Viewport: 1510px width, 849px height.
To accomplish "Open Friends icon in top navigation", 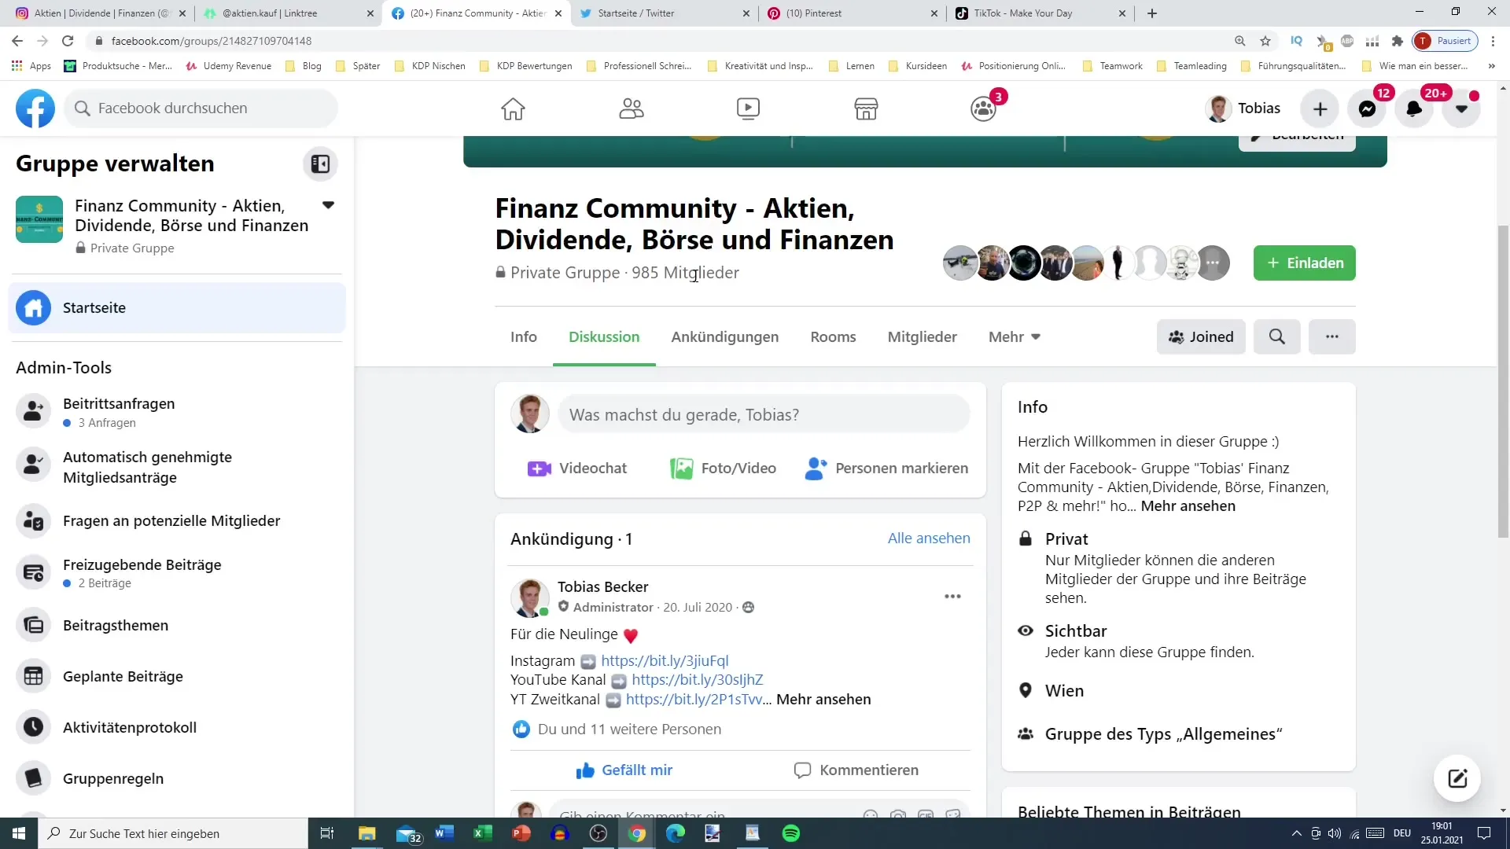I will [x=631, y=108].
